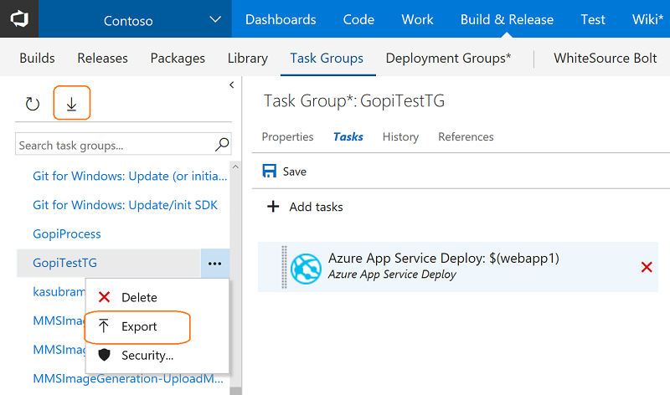Open Git for Windows: Update/init SDK
This screenshot has width=670, height=395.
click(125, 205)
